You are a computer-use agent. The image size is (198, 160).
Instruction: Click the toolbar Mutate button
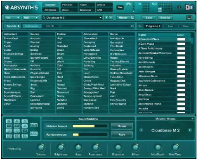pos(123,18)
